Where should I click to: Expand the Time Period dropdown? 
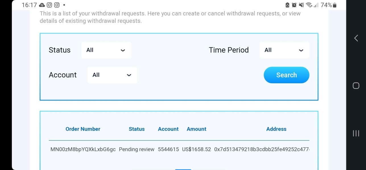tap(284, 50)
